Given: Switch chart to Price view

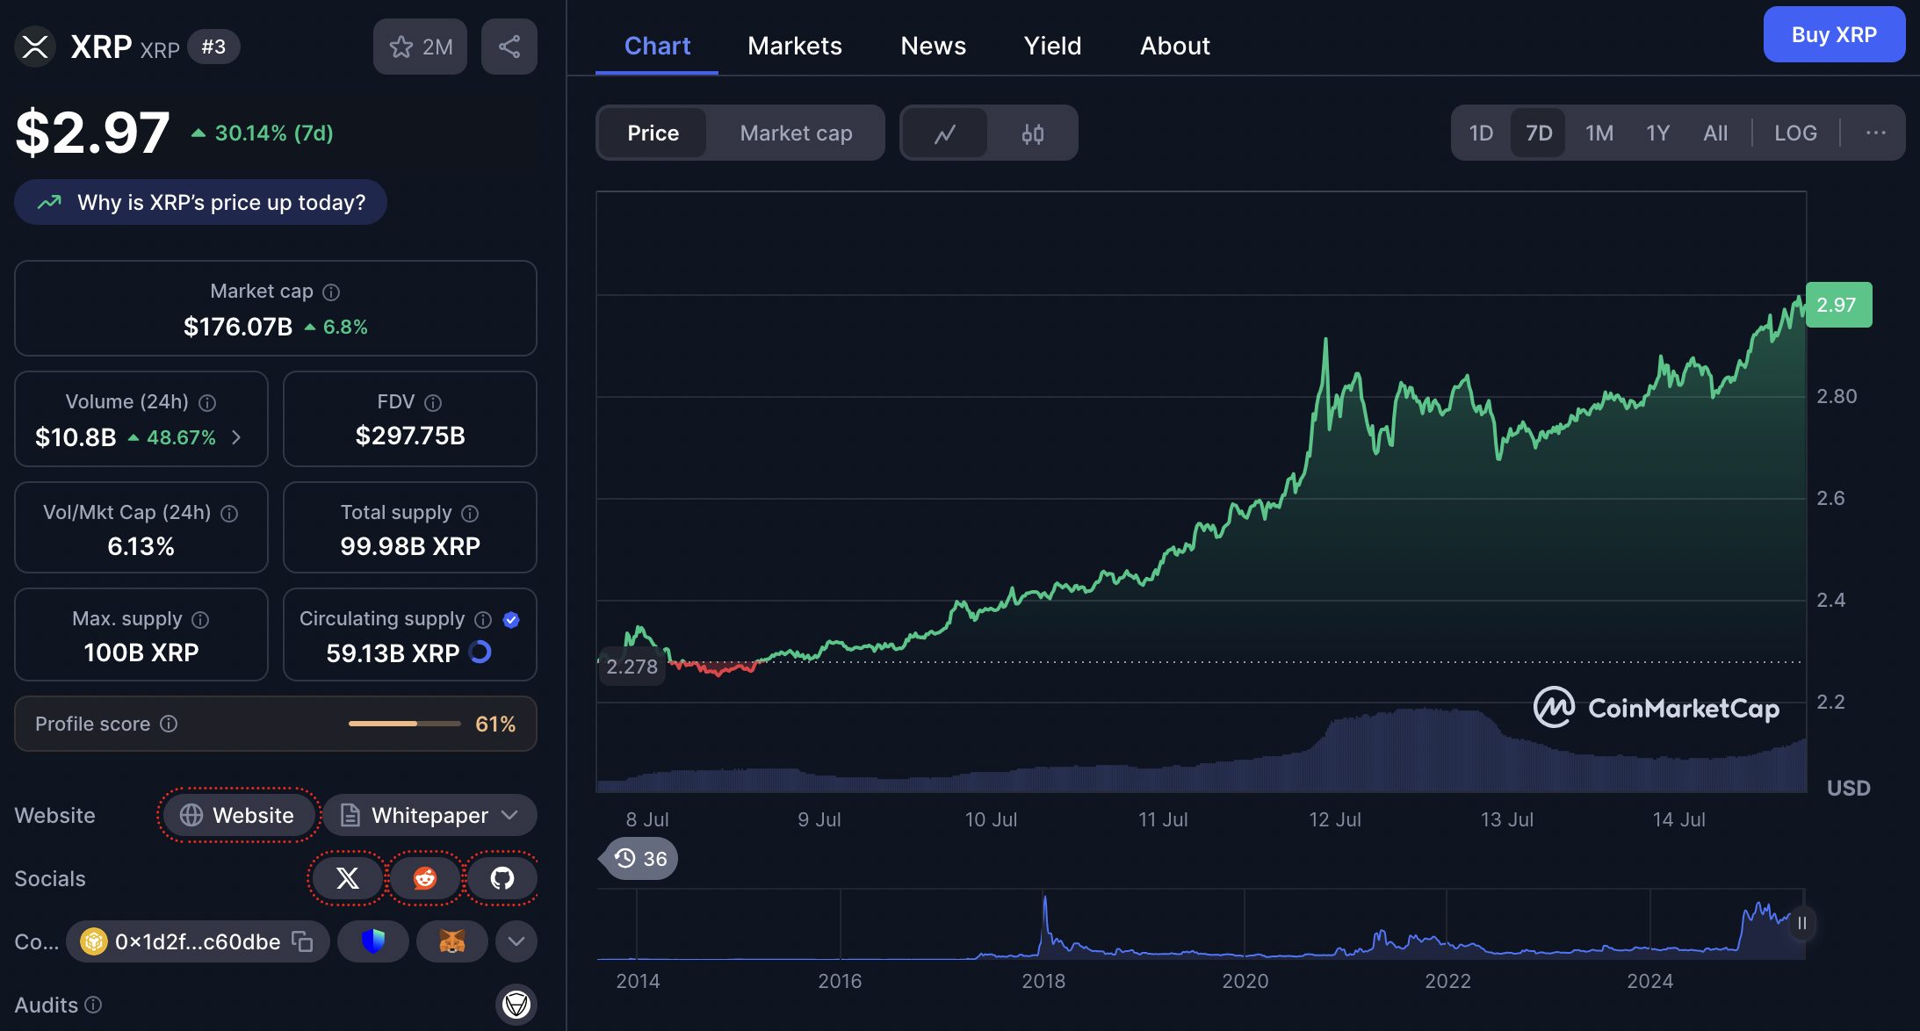Looking at the screenshot, I should [x=653, y=133].
